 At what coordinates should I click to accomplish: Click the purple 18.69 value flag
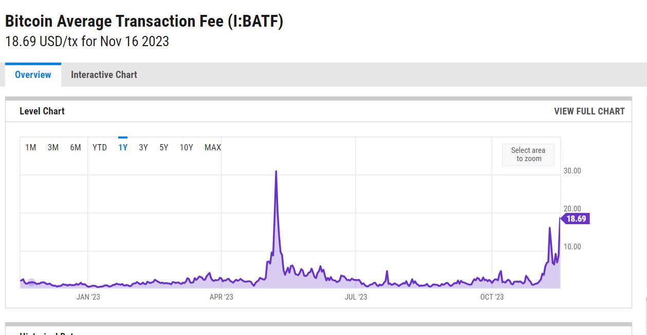point(576,219)
